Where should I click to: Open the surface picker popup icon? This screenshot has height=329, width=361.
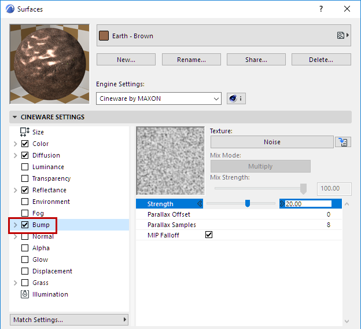342,35
